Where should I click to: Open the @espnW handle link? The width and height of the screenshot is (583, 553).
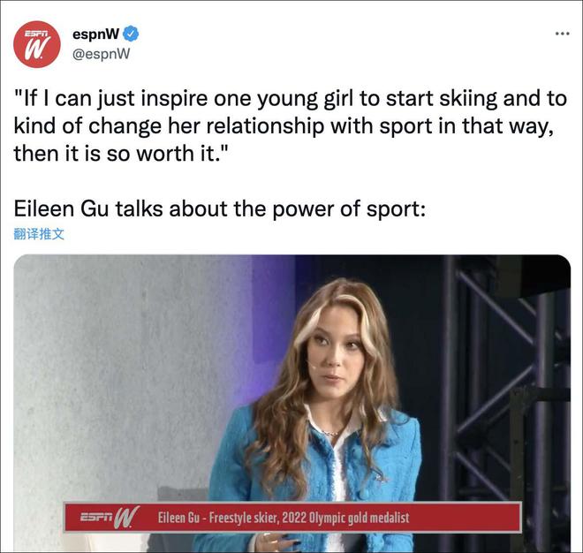pos(101,54)
